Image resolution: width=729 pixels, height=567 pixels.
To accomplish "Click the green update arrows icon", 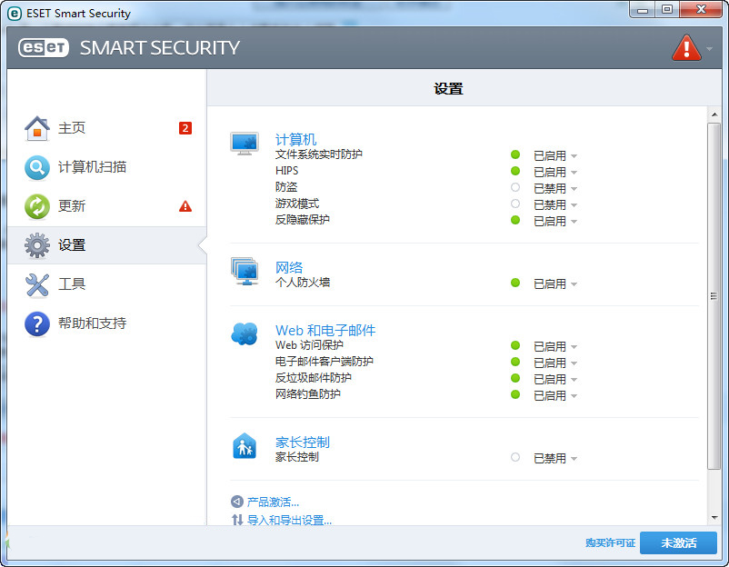I will pyautogui.click(x=36, y=206).
